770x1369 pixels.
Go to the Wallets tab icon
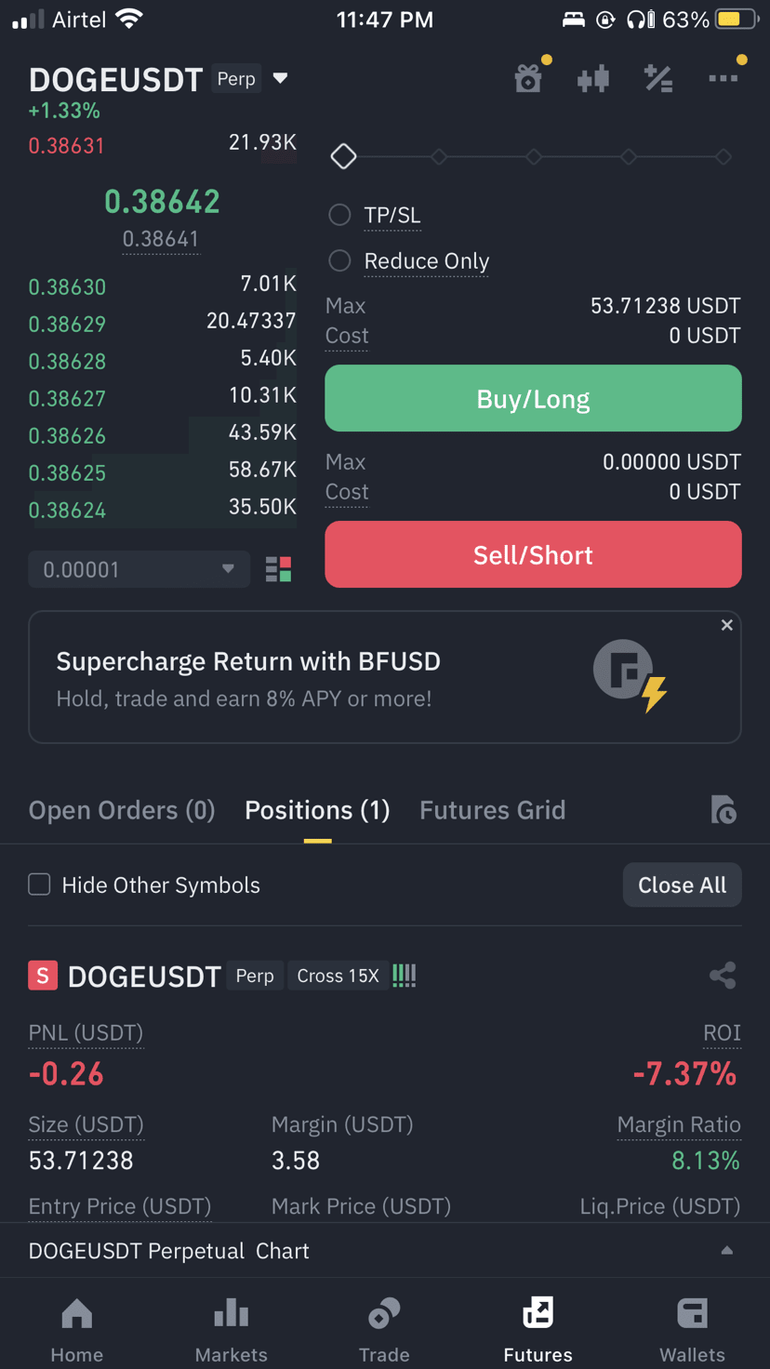tap(692, 1314)
